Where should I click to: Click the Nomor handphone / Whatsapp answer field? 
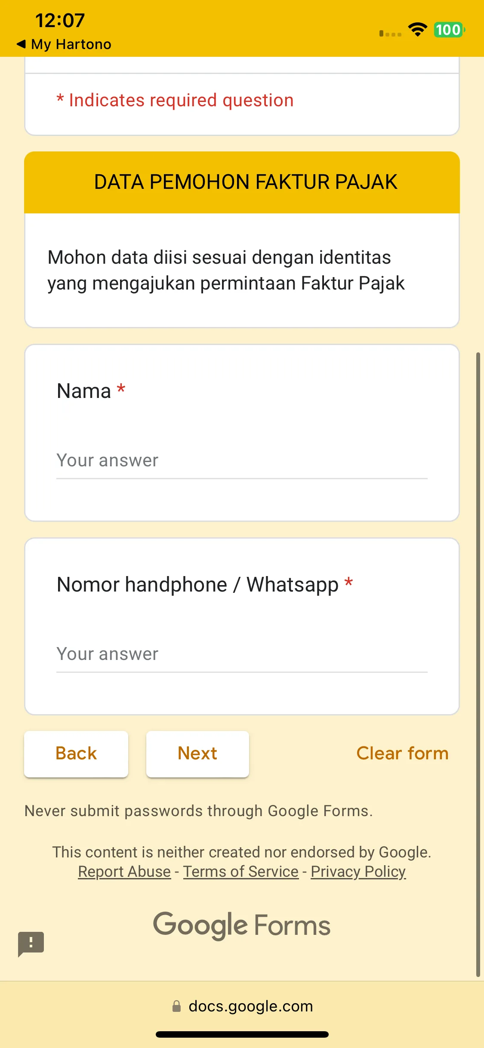[242, 655]
